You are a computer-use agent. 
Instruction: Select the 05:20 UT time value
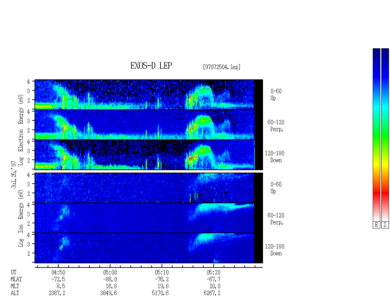pos(213,272)
